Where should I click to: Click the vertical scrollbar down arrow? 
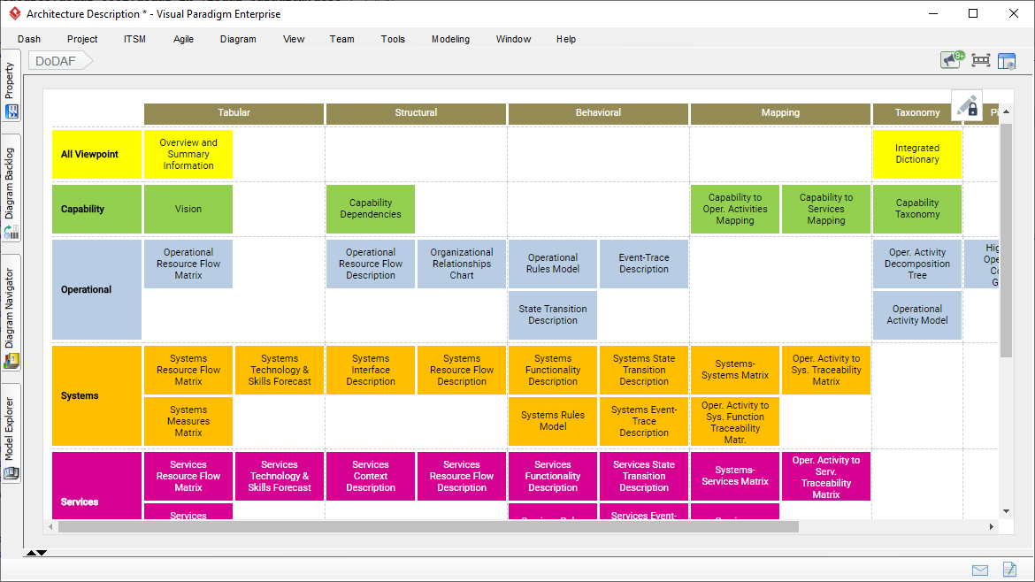1006,511
